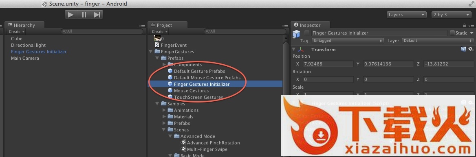This screenshot has width=476, height=157.
Task: Open the Static dropdown arrow
Action: [x=472, y=33]
